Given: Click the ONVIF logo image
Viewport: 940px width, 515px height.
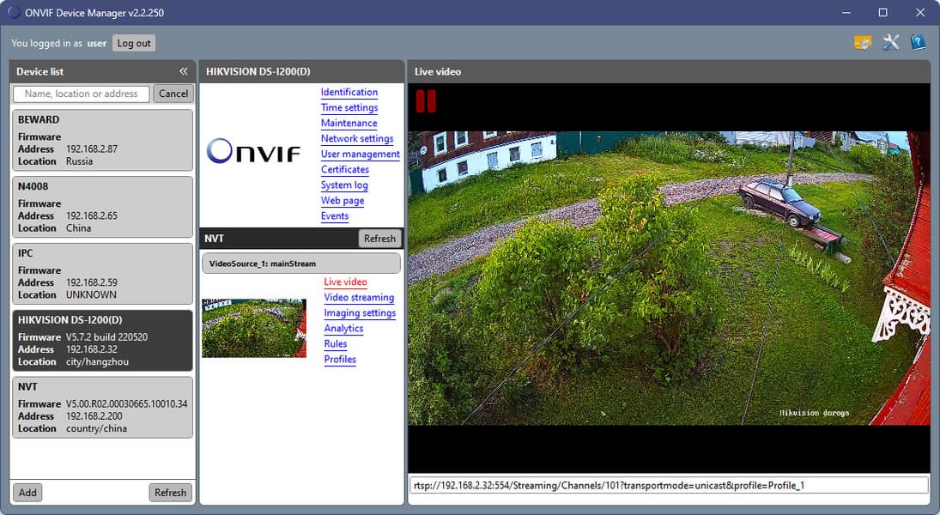Looking at the screenshot, I should coord(253,150).
